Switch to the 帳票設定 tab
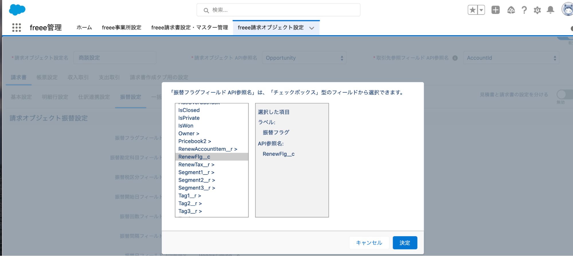The width and height of the screenshot is (573, 256). [x=47, y=77]
